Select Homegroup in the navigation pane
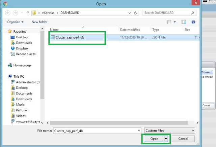The image size is (216, 147). (x=22, y=65)
